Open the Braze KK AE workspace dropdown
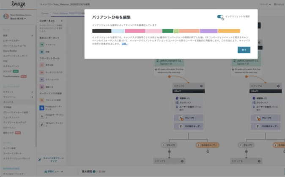 click(x=18, y=19)
